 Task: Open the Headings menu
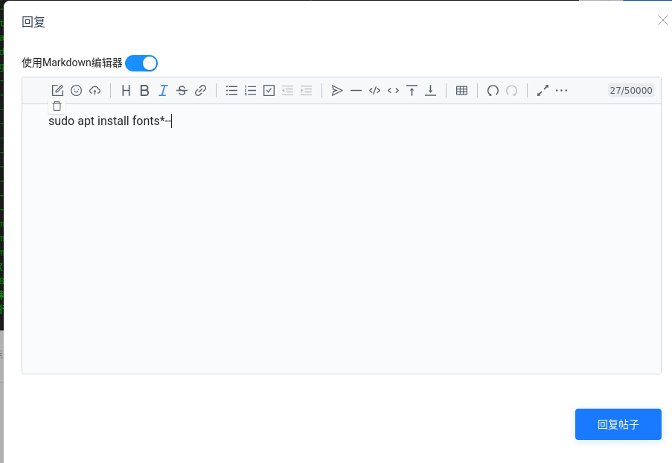pos(126,91)
